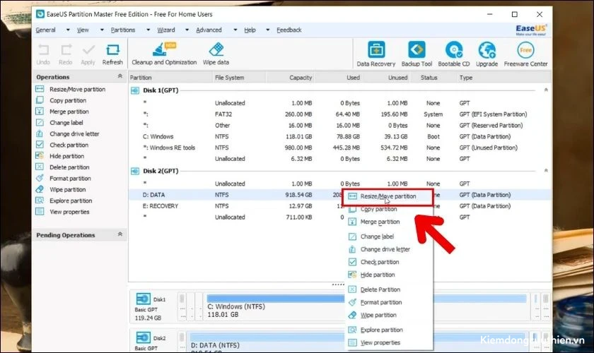Image resolution: width=594 pixels, height=353 pixels.
Task: Select Copy partition in context menu
Action: [x=389, y=209]
